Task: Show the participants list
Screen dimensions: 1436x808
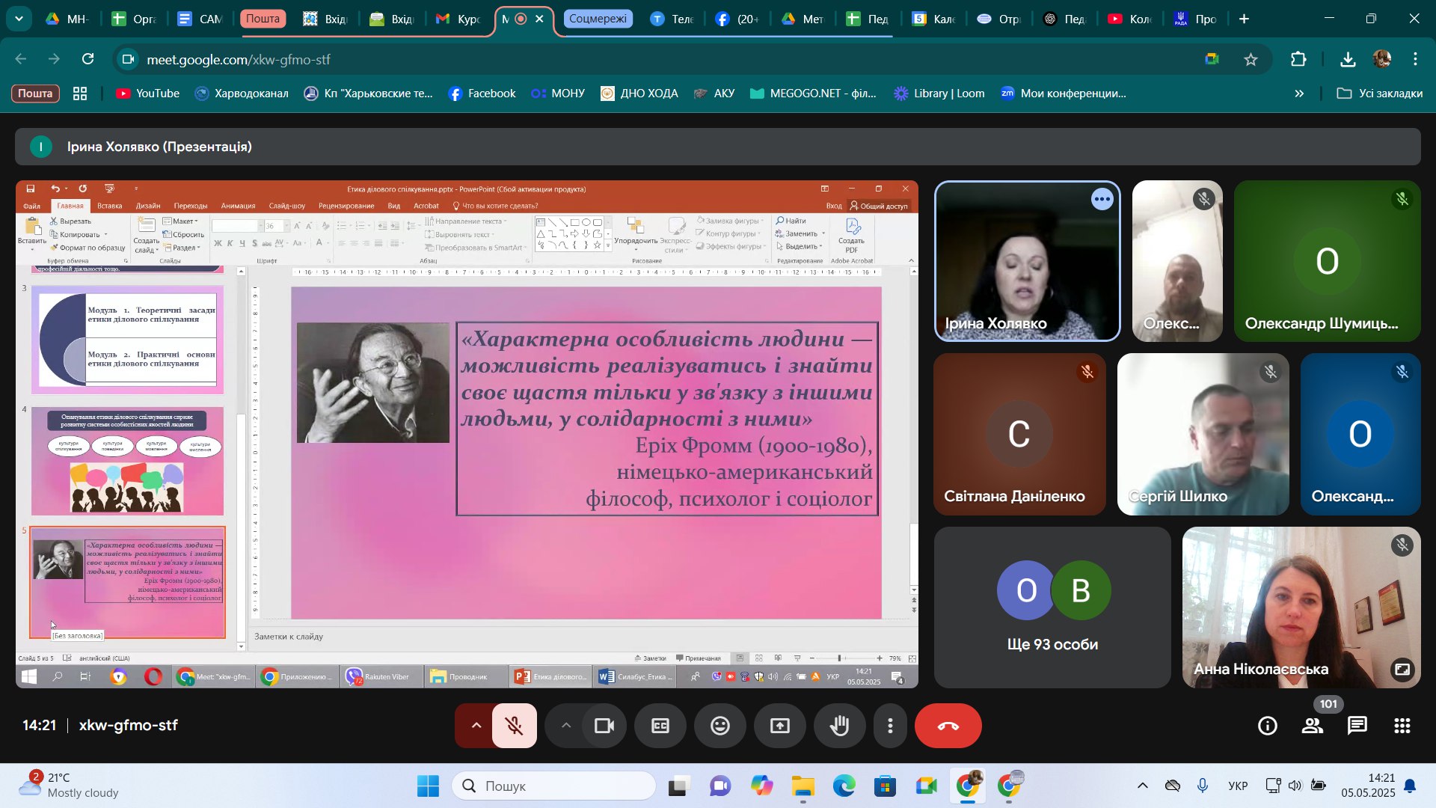Action: pyautogui.click(x=1313, y=726)
